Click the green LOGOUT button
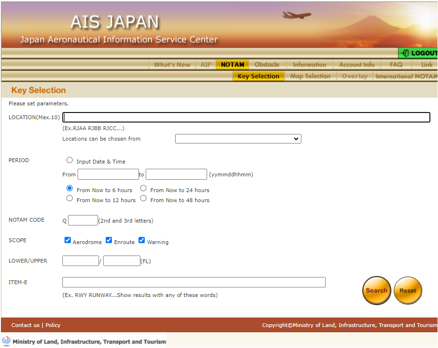Viewport: 438px width, 348px height. click(x=418, y=53)
